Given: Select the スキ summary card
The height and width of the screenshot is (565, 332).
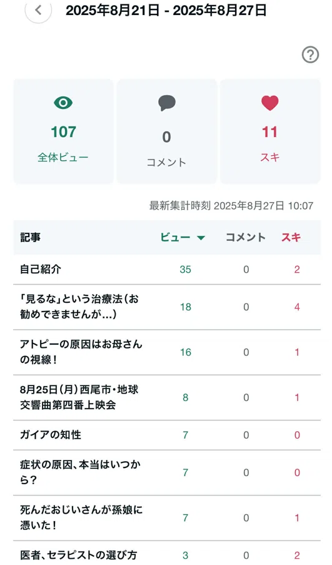Looking at the screenshot, I should 270,131.
